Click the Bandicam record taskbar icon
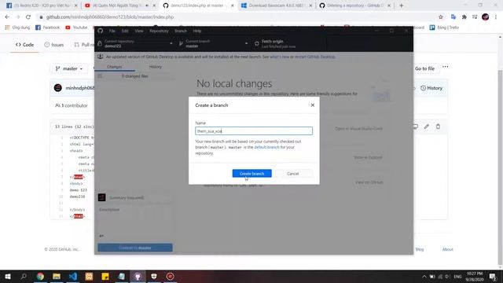Image resolution: width=503 pixels, height=283 pixels. pyautogui.click(x=170, y=276)
